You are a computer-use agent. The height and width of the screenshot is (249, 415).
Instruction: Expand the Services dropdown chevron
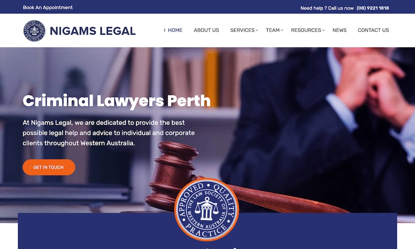tap(257, 30)
